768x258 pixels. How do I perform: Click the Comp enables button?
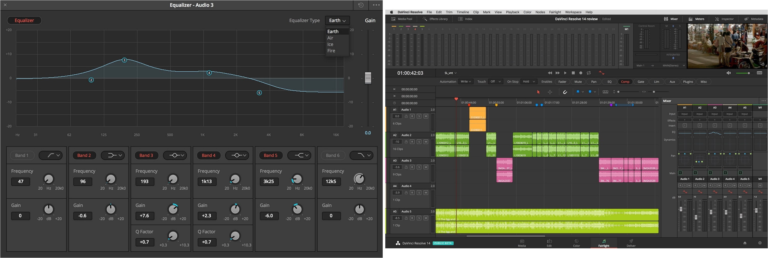[x=625, y=82]
